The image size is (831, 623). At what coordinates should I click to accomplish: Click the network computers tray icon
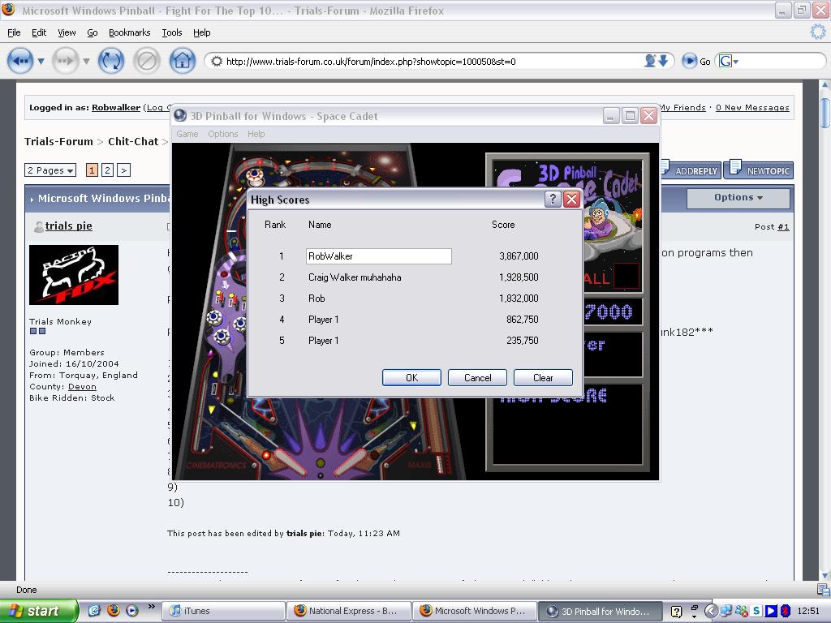click(x=726, y=612)
